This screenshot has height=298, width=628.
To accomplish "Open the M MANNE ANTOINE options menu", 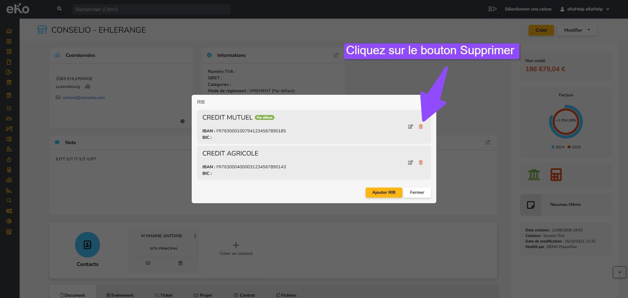I will point(195,236).
